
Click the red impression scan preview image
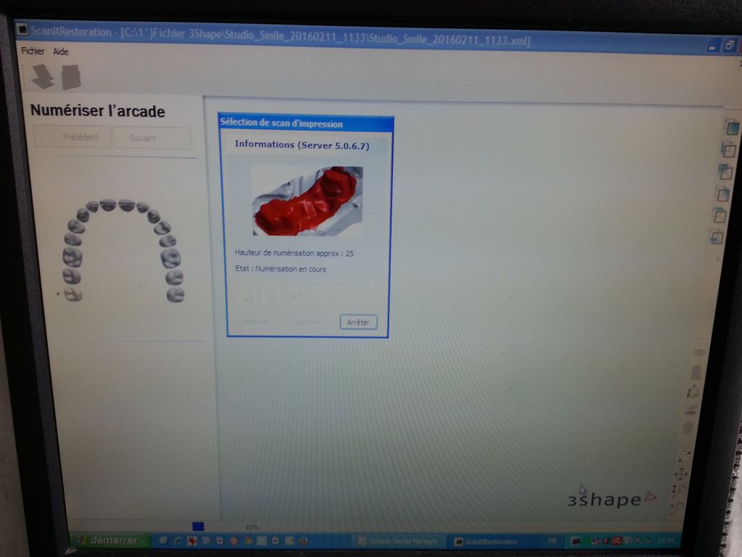(307, 200)
